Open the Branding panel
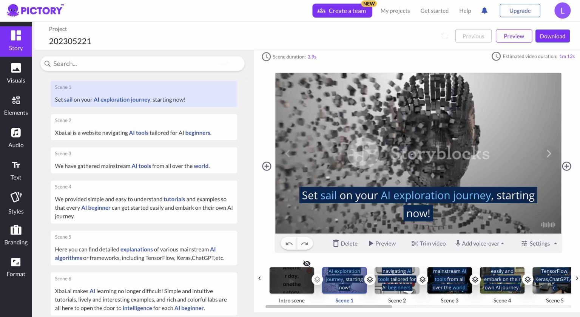Viewport: 580px width, 317px height. pos(16,235)
